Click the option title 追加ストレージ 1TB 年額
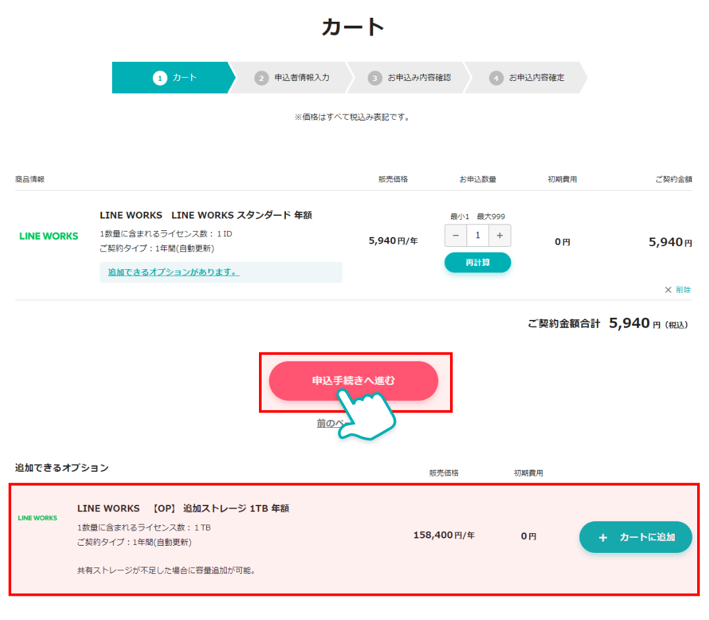Screen dimensions: 709x620 coord(183,509)
